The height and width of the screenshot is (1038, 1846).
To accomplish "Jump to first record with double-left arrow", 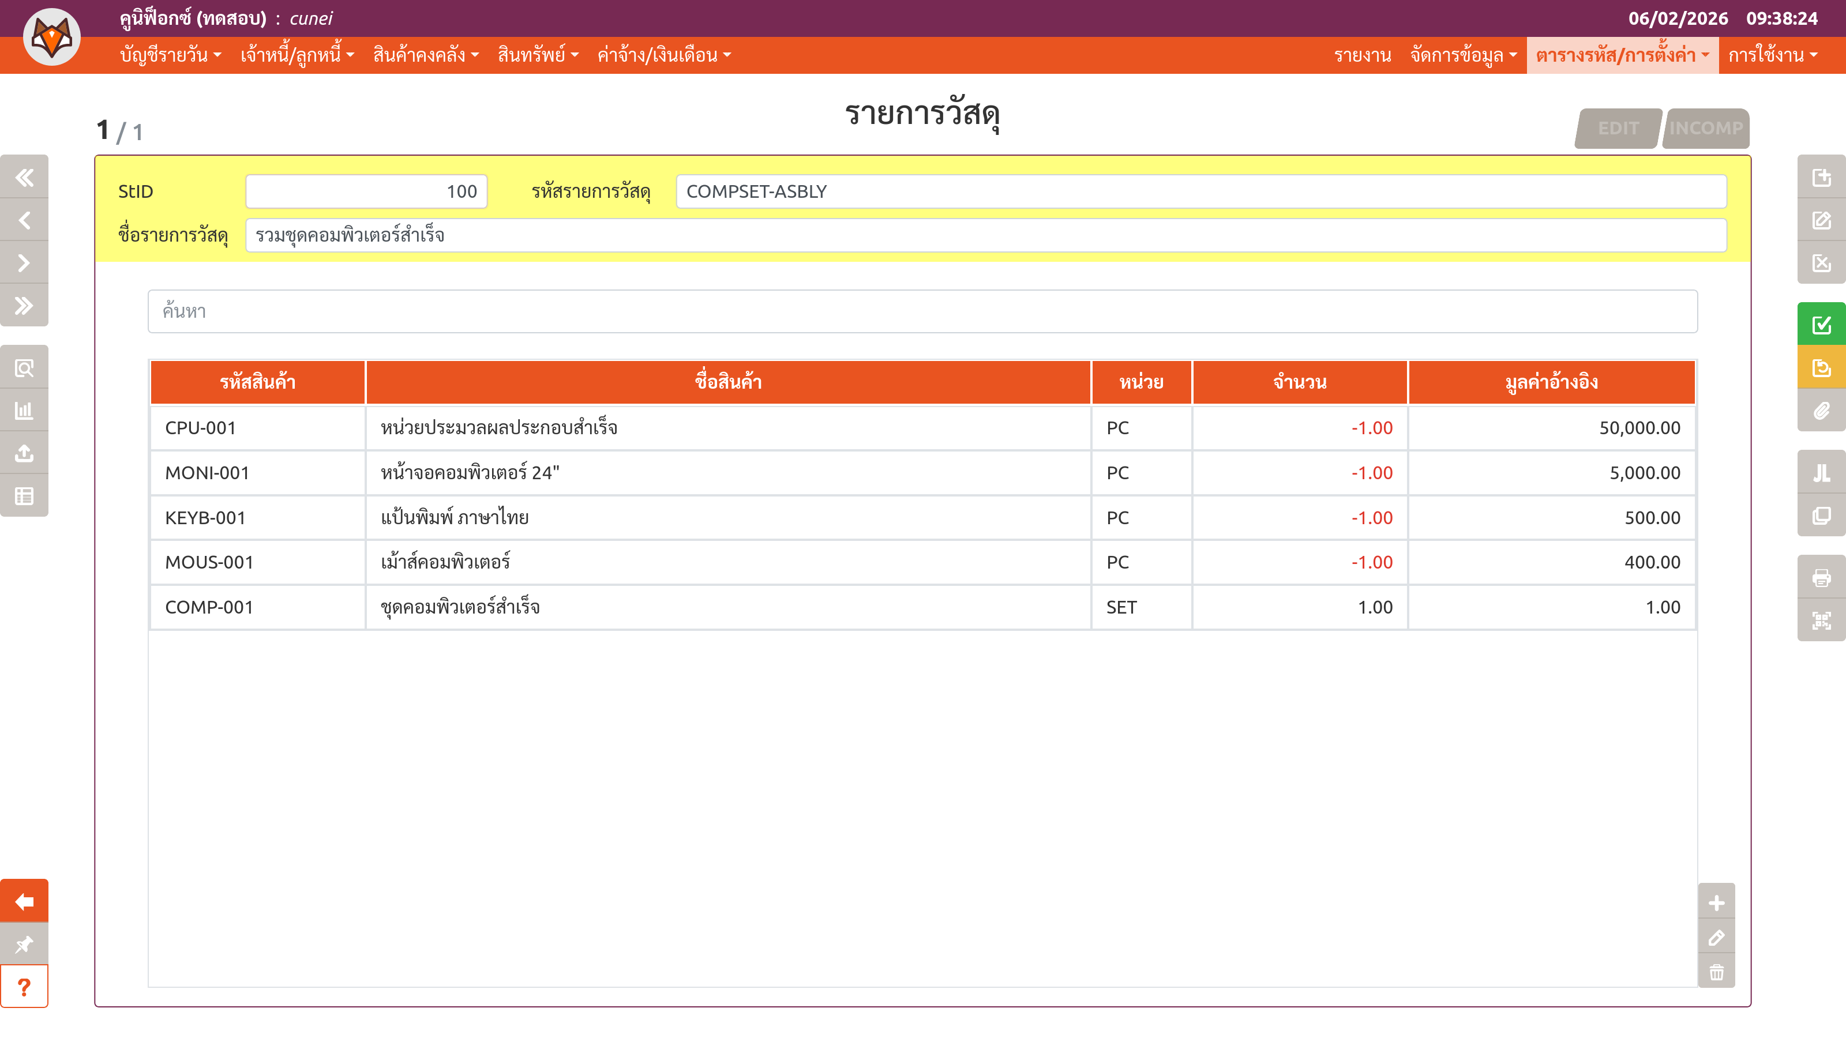I will pyautogui.click(x=24, y=177).
